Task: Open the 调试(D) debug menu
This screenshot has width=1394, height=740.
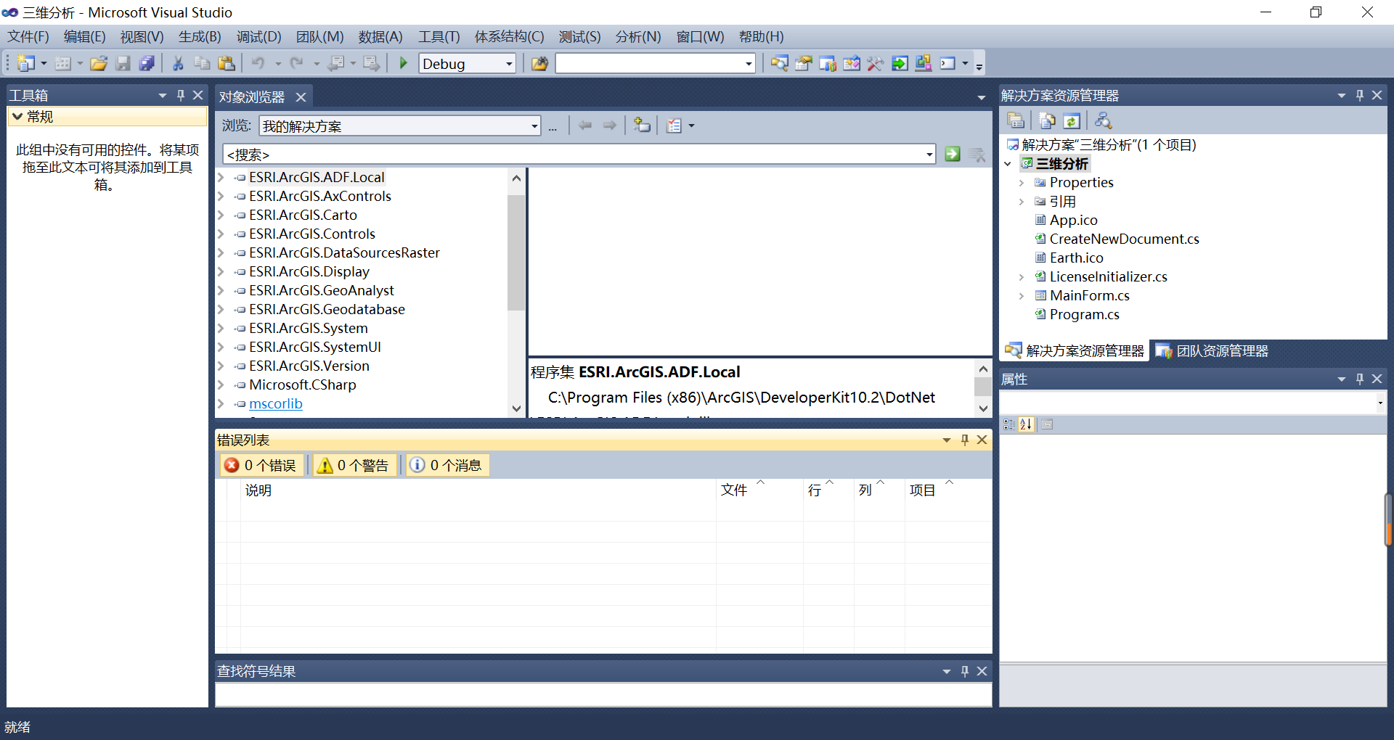Action: tap(258, 36)
